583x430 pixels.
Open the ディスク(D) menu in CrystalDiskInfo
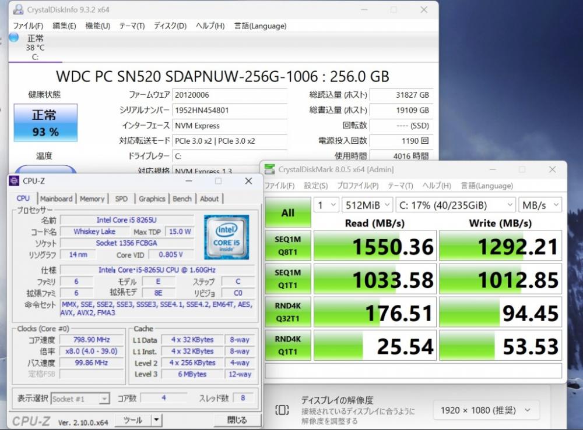pyautogui.click(x=170, y=26)
